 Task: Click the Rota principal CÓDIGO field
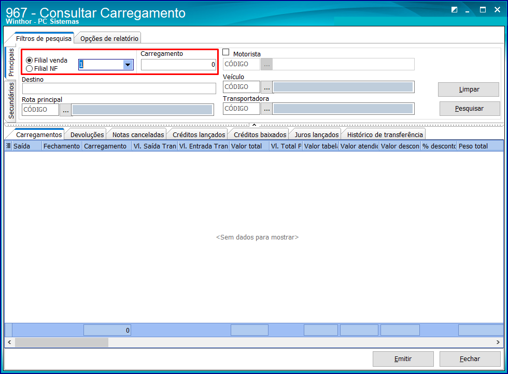(40, 110)
